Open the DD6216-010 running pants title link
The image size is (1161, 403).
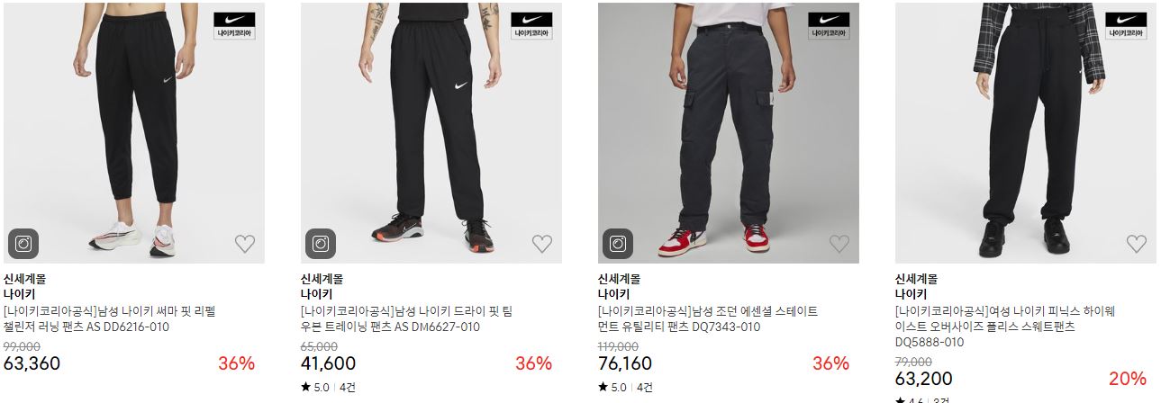[110, 319]
